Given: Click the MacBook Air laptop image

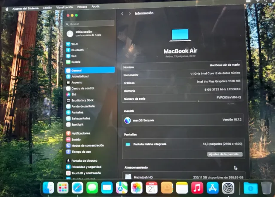Looking at the screenshot, I should [x=180, y=35].
